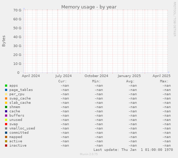
Task: Click the 'shmem' legend label
Action: click(15, 107)
